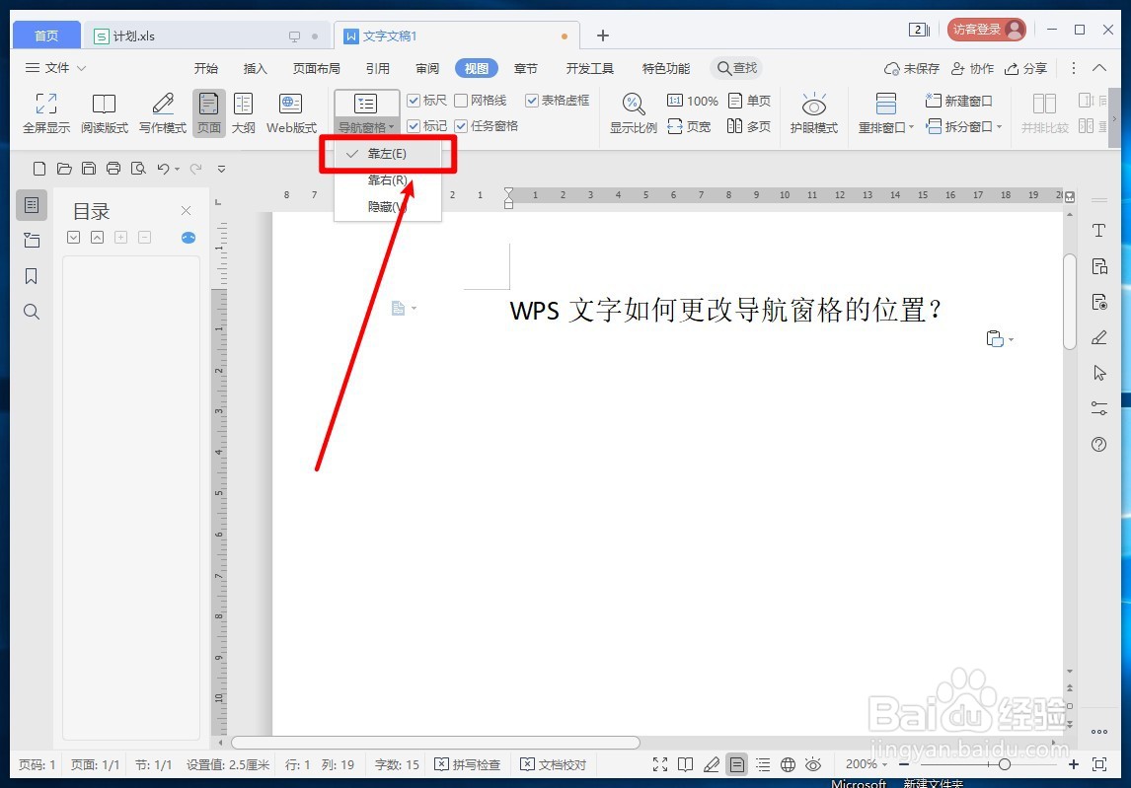Open reading layout (阅读版式)

[x=104, y=113]
